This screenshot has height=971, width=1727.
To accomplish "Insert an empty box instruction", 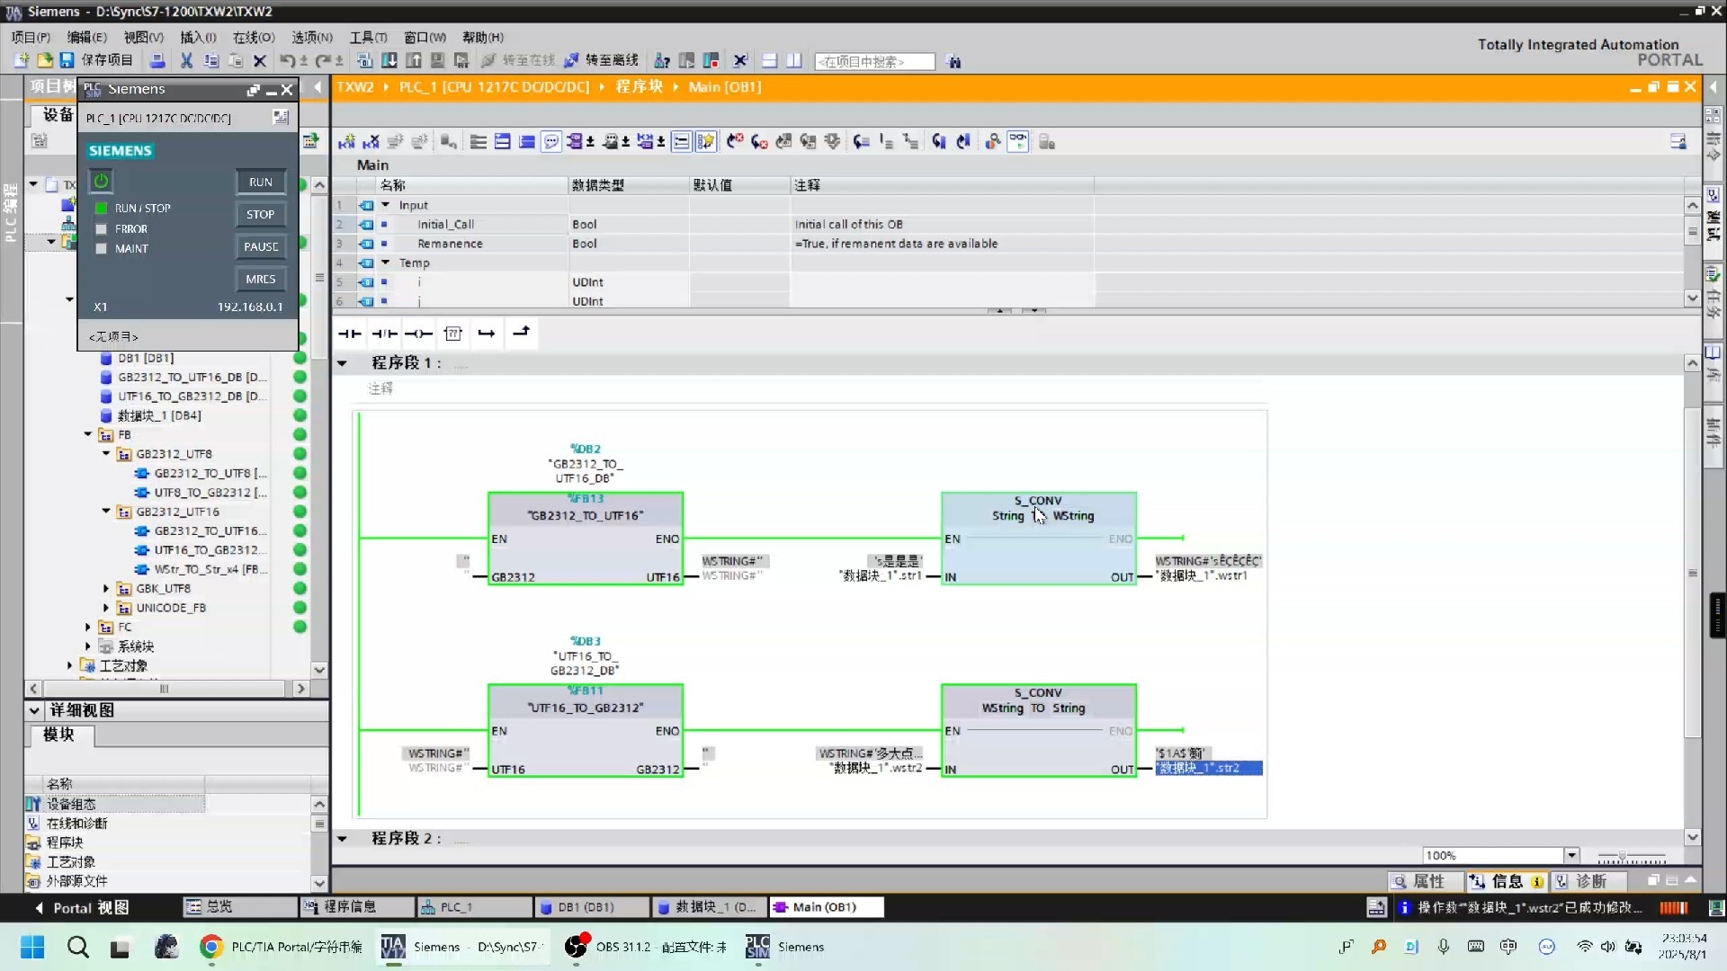I will (x=453, y=334).
